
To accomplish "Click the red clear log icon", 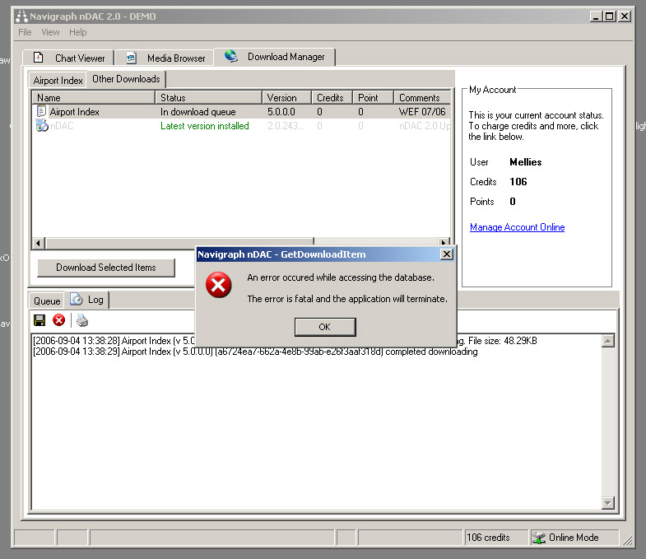I will pos(59,320).
